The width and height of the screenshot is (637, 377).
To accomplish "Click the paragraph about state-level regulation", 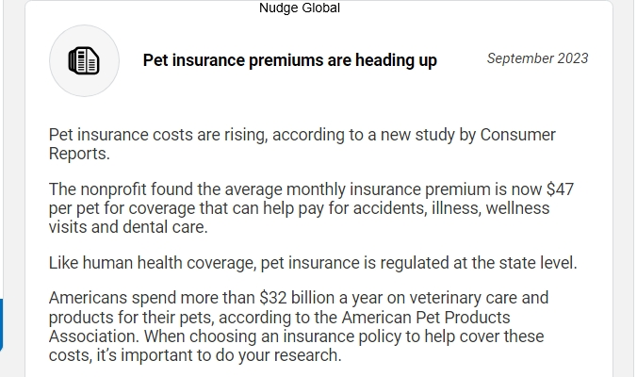I will pyautogui.click(x=313, y=263).
